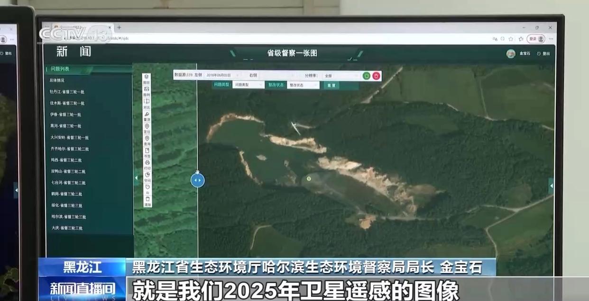Select 哈尔滨-省督三轮三批 list entry
Screen dimensions: 589x301
click(69, 217)
